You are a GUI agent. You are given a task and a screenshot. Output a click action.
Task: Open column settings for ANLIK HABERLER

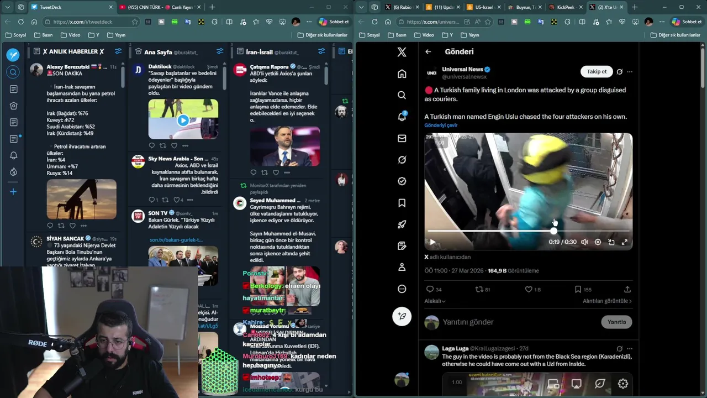pos(118,51)
